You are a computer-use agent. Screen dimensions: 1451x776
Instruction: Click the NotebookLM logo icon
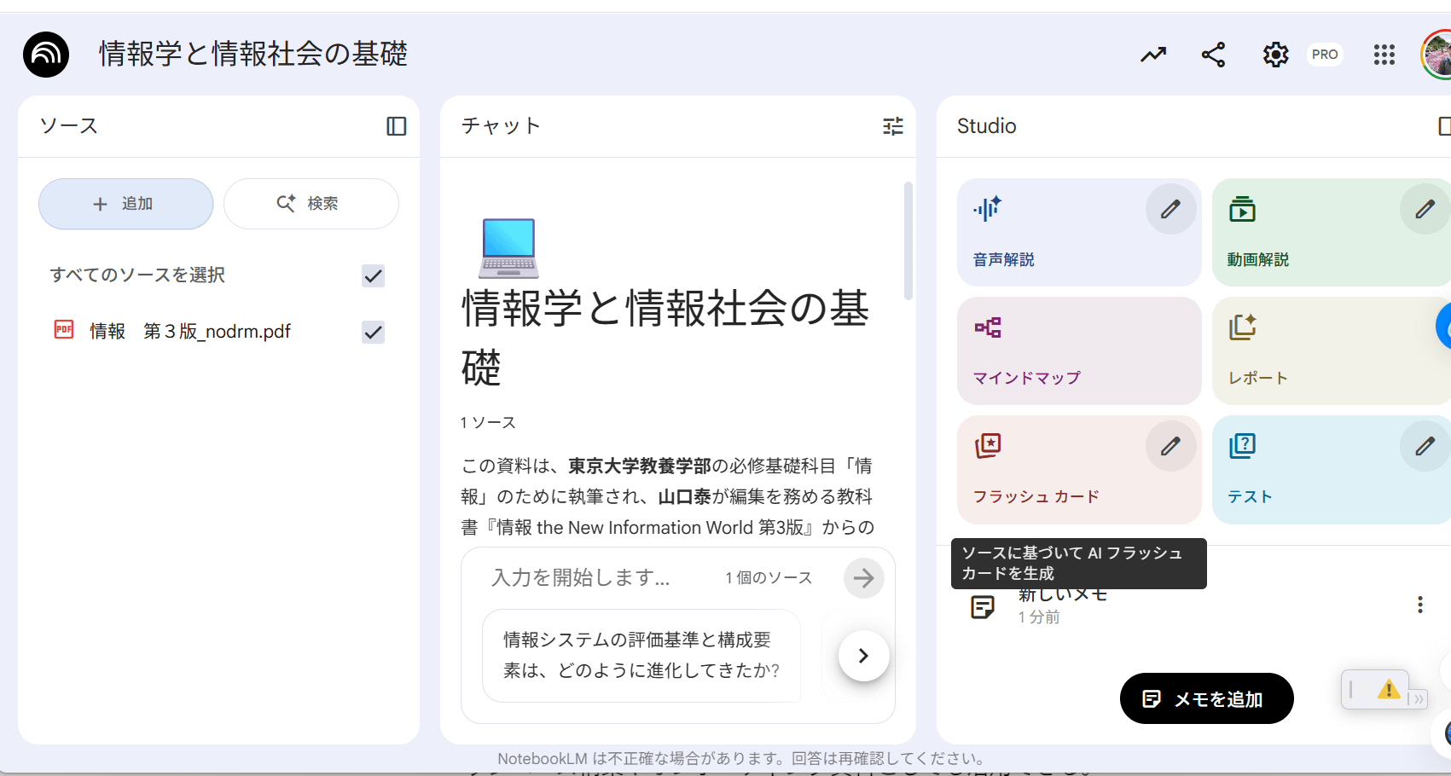click(x=46, y=55)
